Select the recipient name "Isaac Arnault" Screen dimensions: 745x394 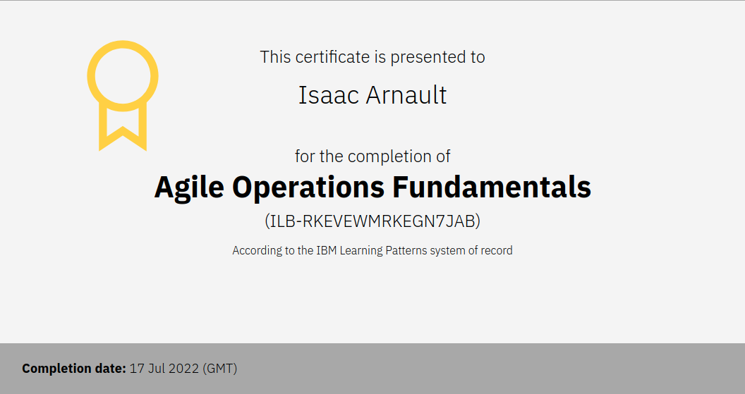[372, 95]
